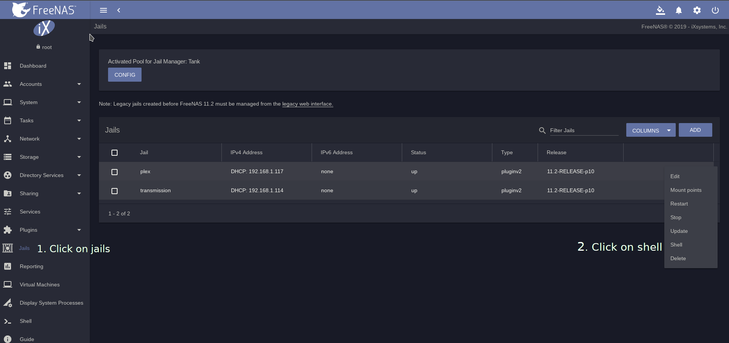The height and width of the screenshot is (343, 729).
Task: Click the '1 - 2 of 2' pagination text
Action: point(119,213)
